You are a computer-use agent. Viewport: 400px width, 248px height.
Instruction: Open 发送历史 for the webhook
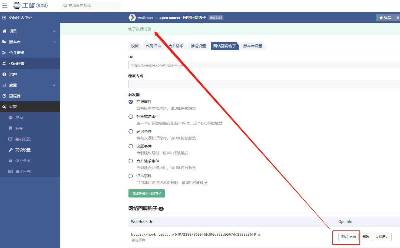click(x=382, y=237)
